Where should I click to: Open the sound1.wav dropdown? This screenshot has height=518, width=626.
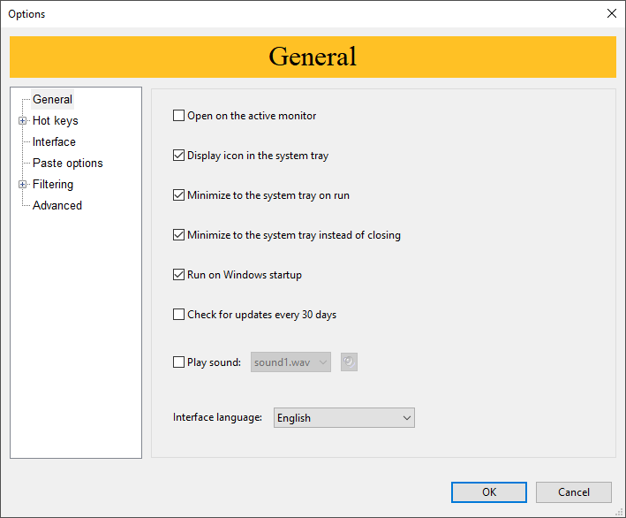(x=290, y=362)
